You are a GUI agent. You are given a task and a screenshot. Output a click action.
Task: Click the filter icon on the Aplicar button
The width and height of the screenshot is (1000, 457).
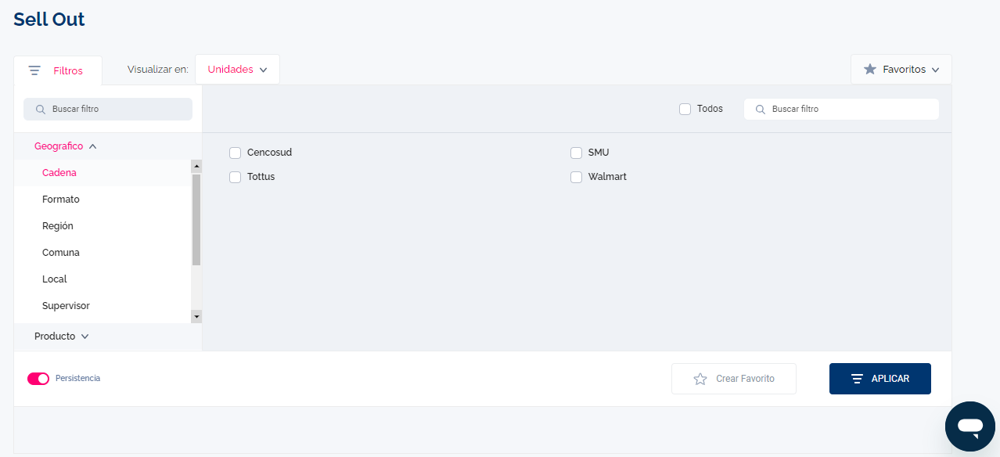pos(857,379)
